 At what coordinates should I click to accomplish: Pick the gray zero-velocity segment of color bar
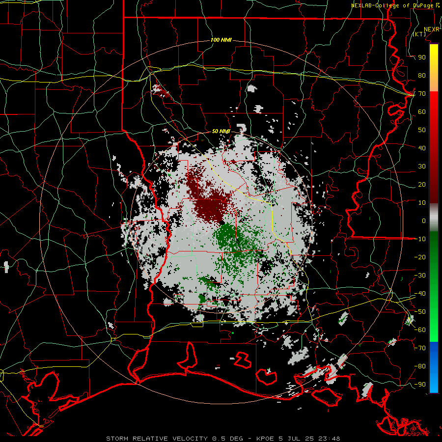tap(434, 218)
